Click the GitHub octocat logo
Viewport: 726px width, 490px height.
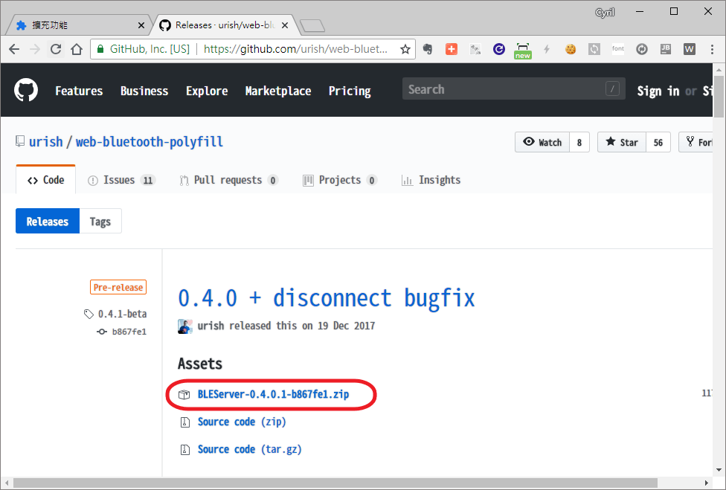click(x=26, y=90)
